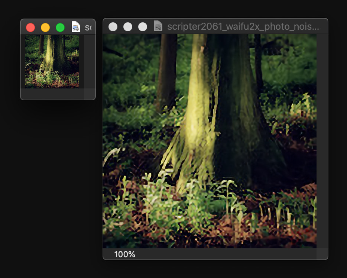Click the first gray button in large window
347x278 pixels.
pos(113,27)
